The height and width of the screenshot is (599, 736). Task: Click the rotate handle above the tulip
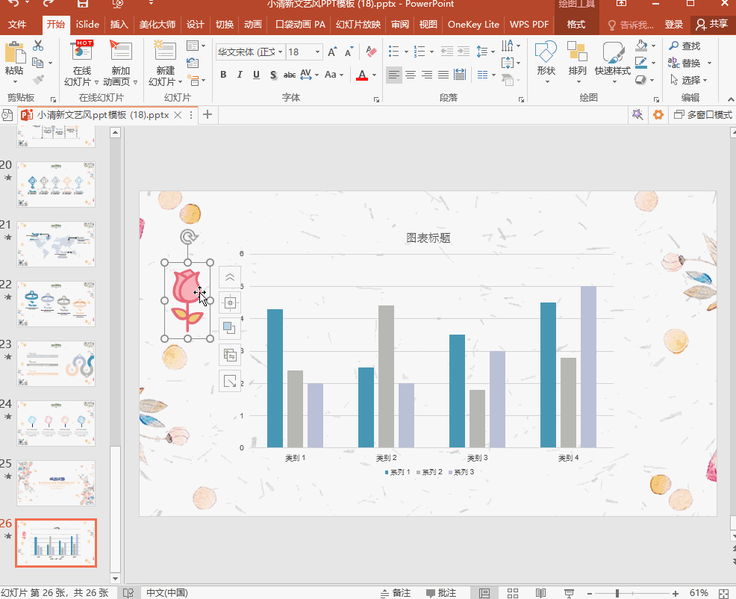[x=188, y=237]
